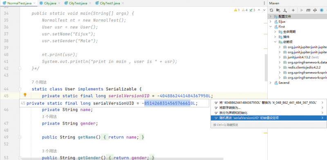Add Maven project with plus icon
Viewport: 327px width, 160px height.
pyautogui.click(x=293, y=10)
